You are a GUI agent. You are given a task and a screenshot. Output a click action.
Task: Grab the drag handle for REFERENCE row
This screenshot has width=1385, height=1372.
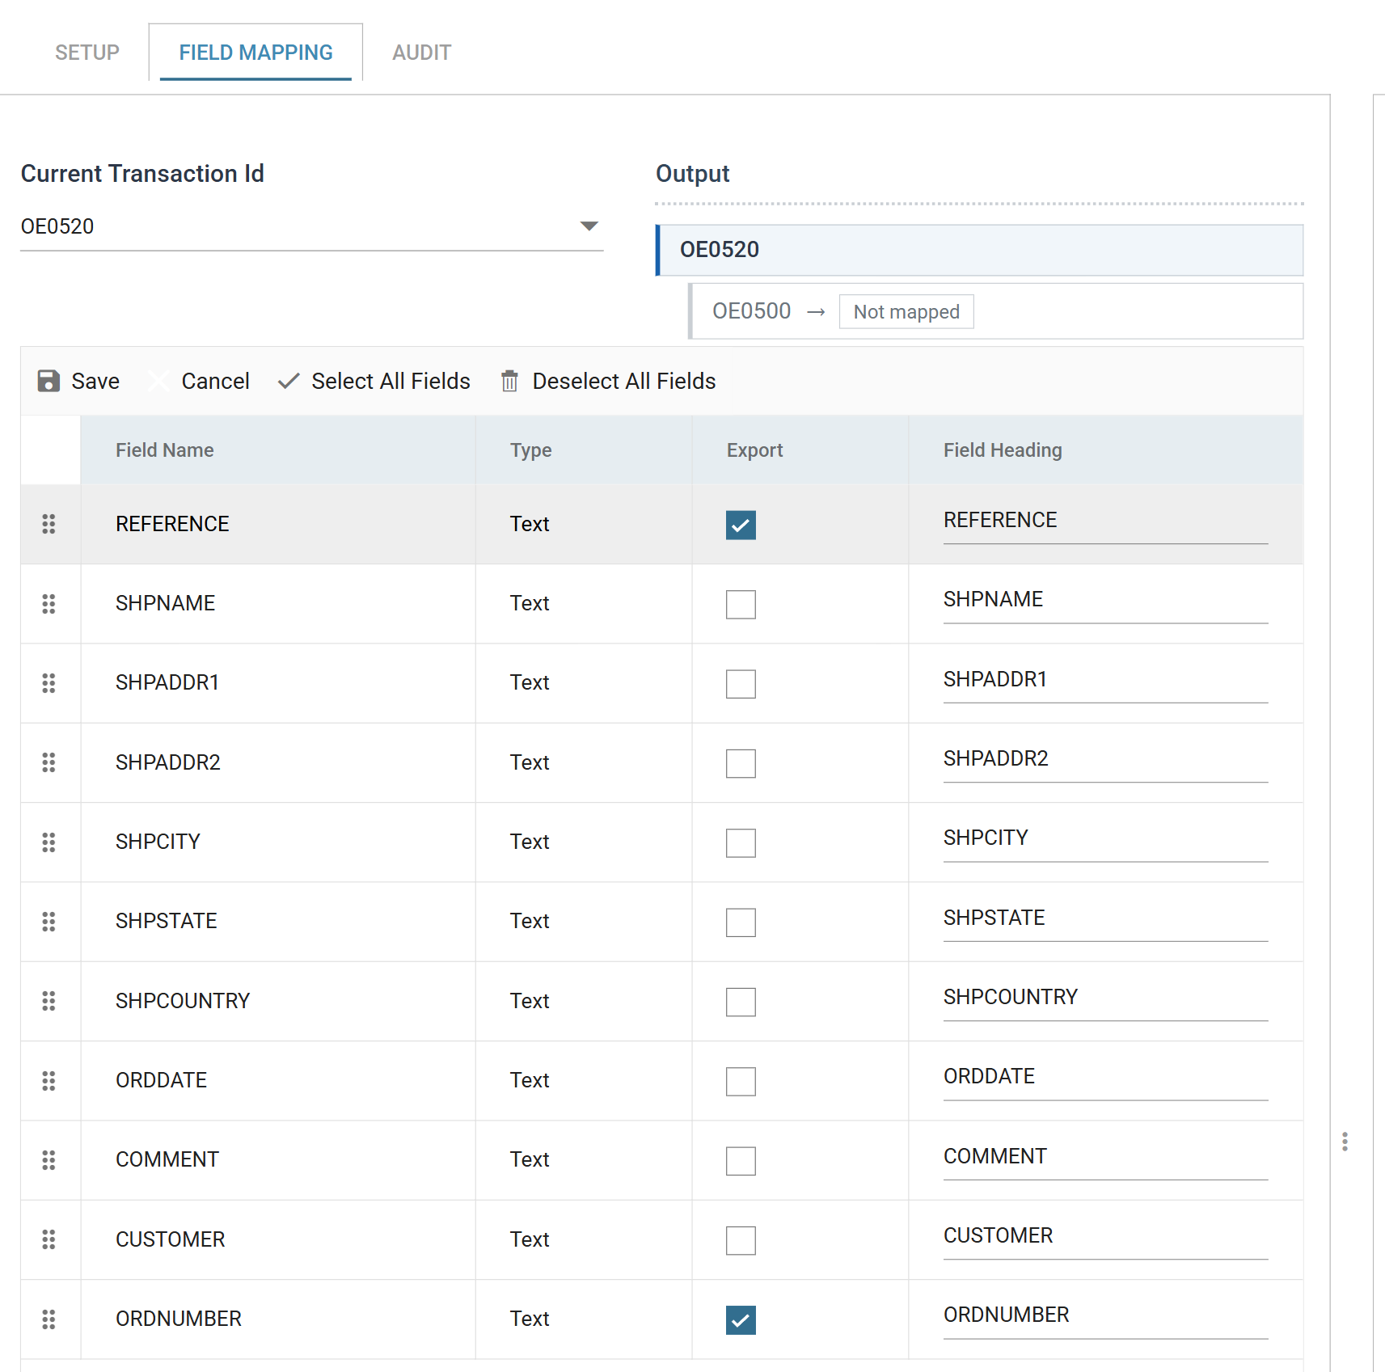pos(49,524)
